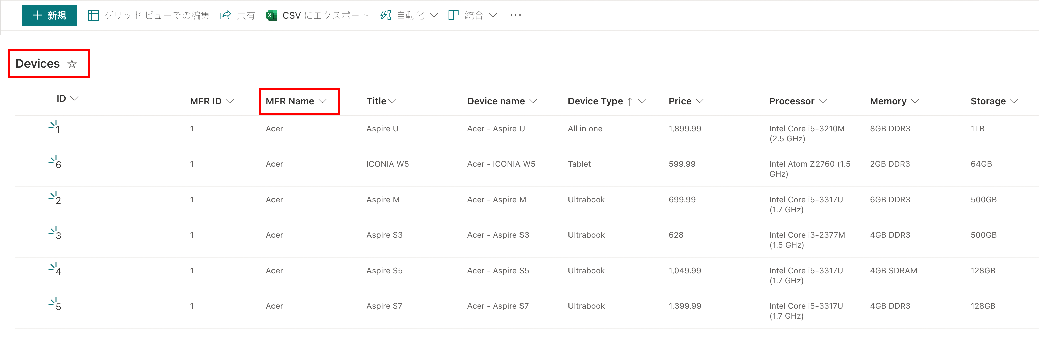
Task: Select the Aspire S5 title cell
Action: (x=384, y=270)
